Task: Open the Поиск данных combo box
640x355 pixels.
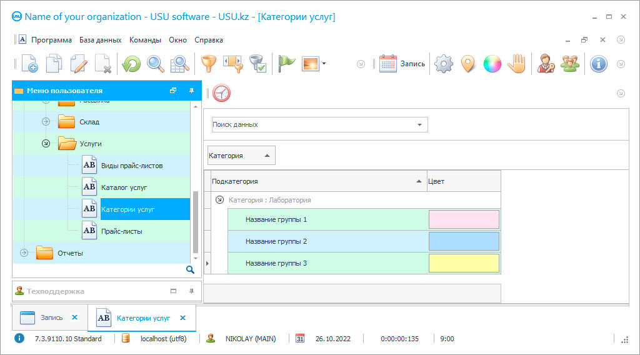Action: [419, 125]
